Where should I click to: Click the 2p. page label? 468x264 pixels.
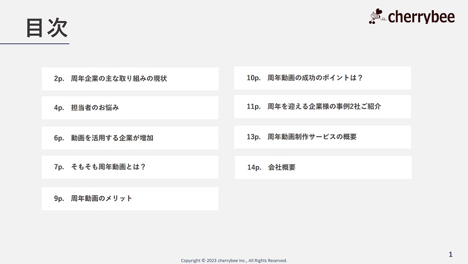click(59, 79)
